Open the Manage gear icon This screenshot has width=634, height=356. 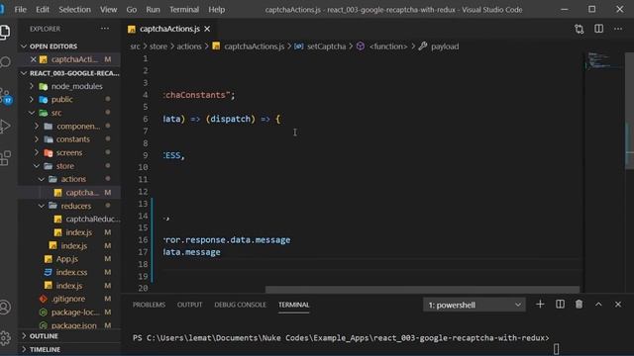tap(5, 337)
